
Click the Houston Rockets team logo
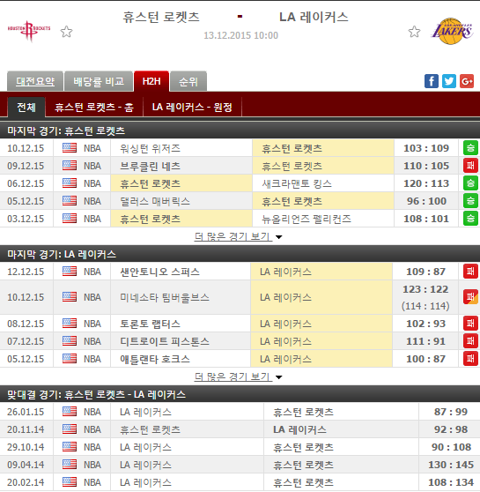[x=29, y=31]
